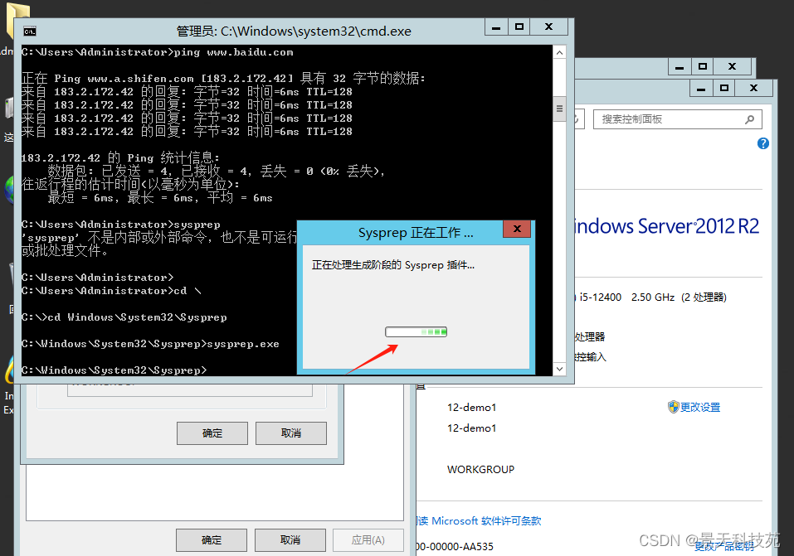Close the Sysprep 正在工作 dialog
The image size is (794, 556).
coord(517,229)
